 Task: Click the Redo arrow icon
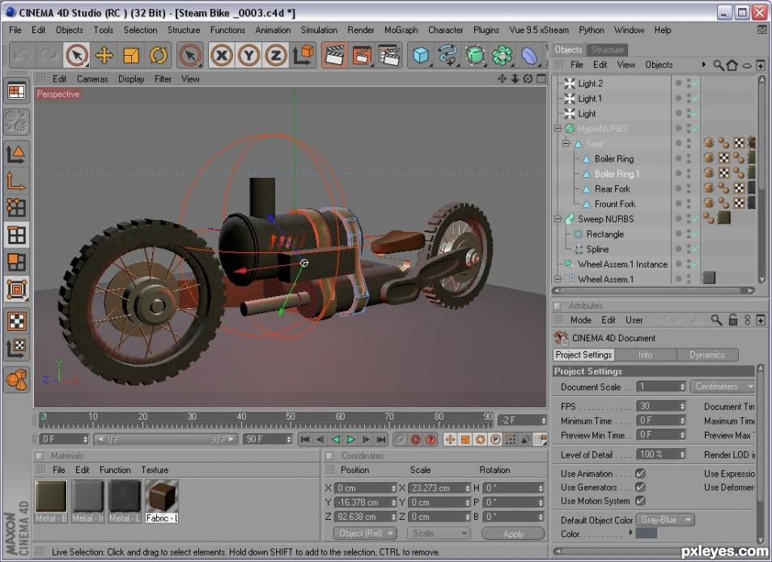click(49, 55)
